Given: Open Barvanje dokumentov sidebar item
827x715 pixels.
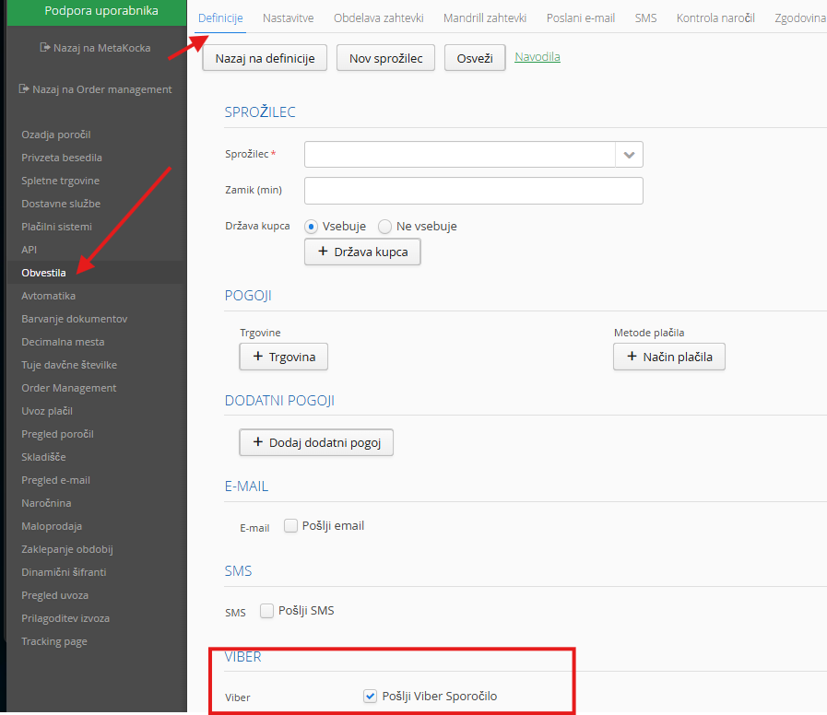Looking at the screenshot, I should (x=75, y=319).
